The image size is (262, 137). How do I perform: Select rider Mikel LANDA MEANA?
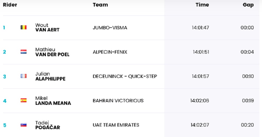tap(53, 101)
